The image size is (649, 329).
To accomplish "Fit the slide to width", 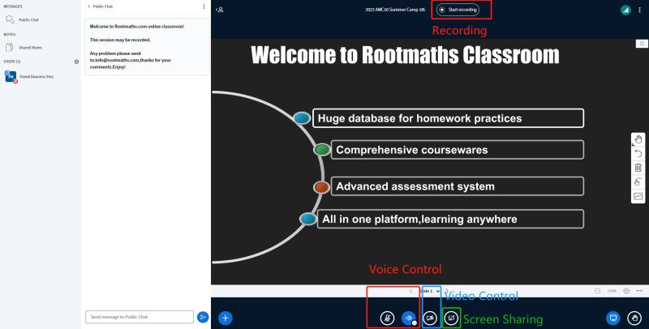I will (639, 291).
